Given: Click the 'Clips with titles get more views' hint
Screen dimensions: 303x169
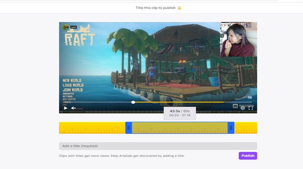Looking at the screenshot, I should click(122, 156).
